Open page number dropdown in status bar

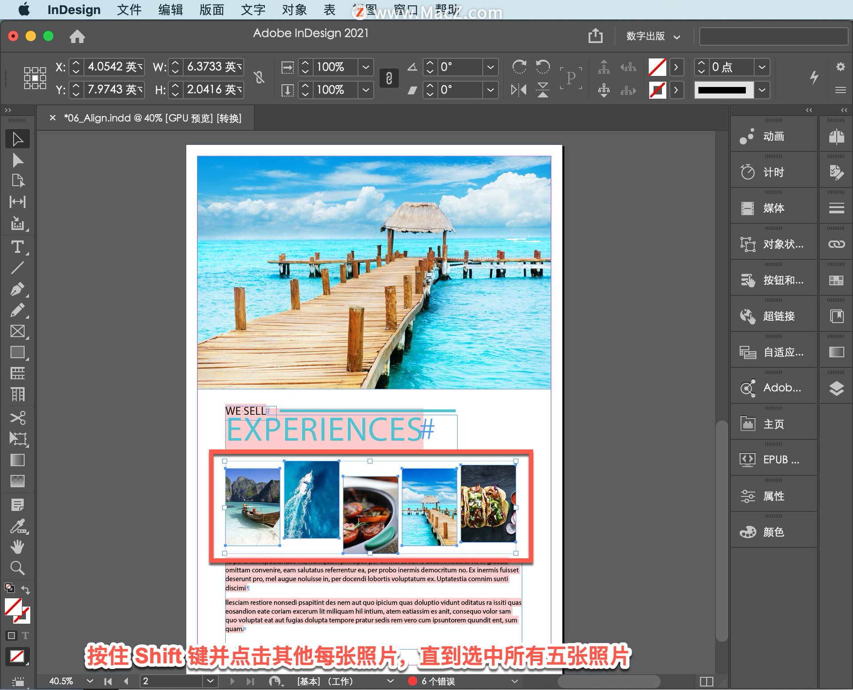click(211, 681)
